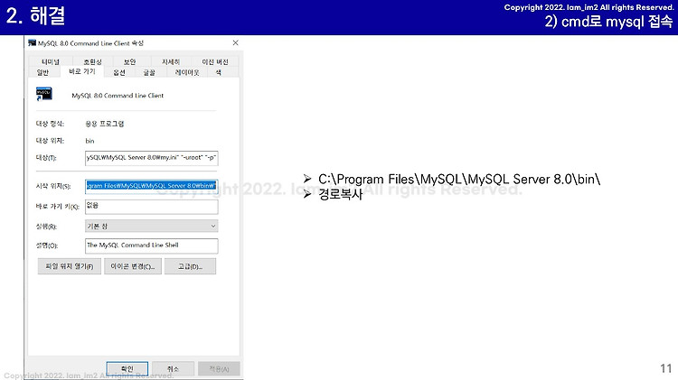Select the 일반 tab
678x380 pixels.
42,72
